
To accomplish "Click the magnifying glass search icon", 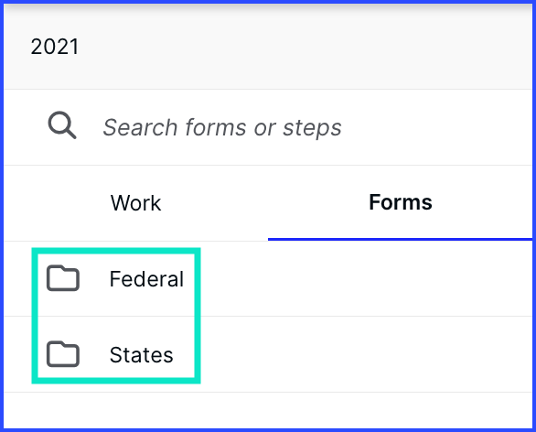I will coord(62,124).
